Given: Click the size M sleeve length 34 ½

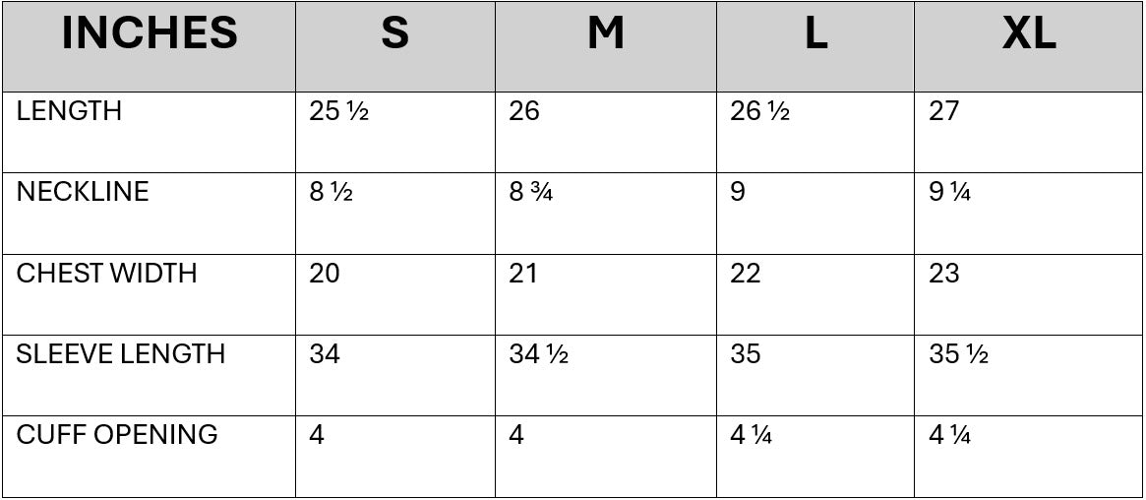Looking at the screenshot, I should click(x=539, y=353).
